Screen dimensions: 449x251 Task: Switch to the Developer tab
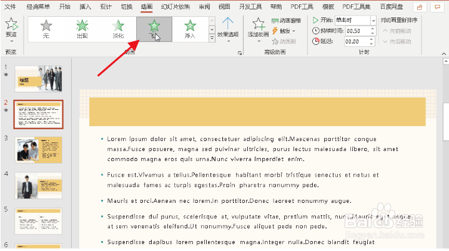click(250, 7)
